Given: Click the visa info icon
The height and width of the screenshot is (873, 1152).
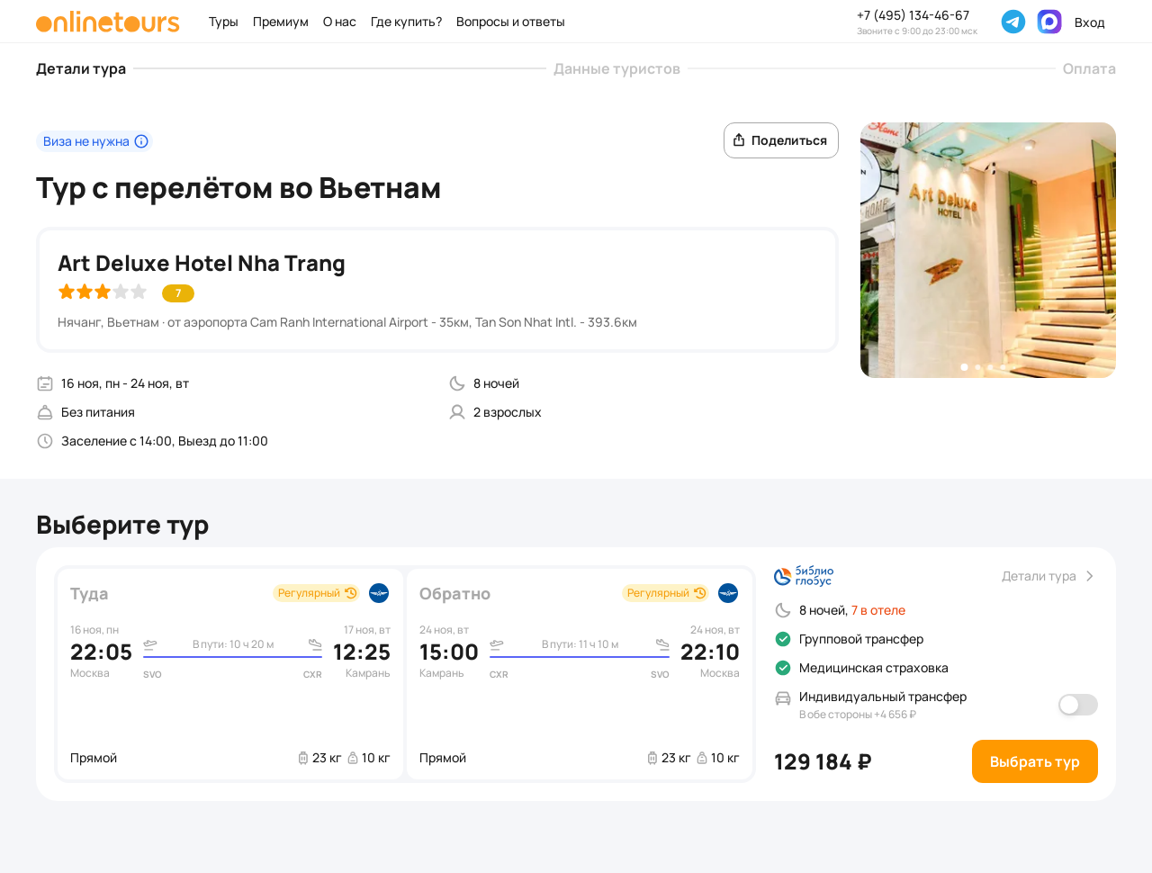Looking at the screenshot, I should pyautogui.click(x=141, y=141).
